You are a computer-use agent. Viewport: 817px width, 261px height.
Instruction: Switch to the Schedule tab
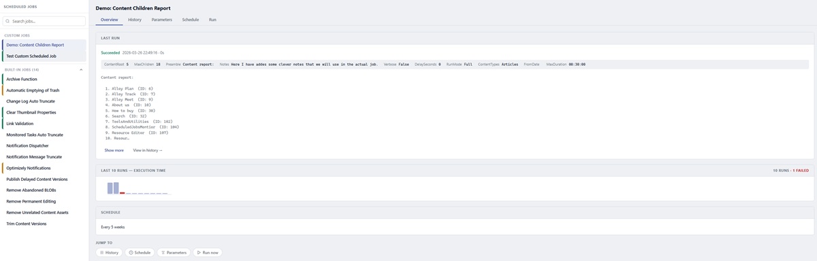point(191,20)
